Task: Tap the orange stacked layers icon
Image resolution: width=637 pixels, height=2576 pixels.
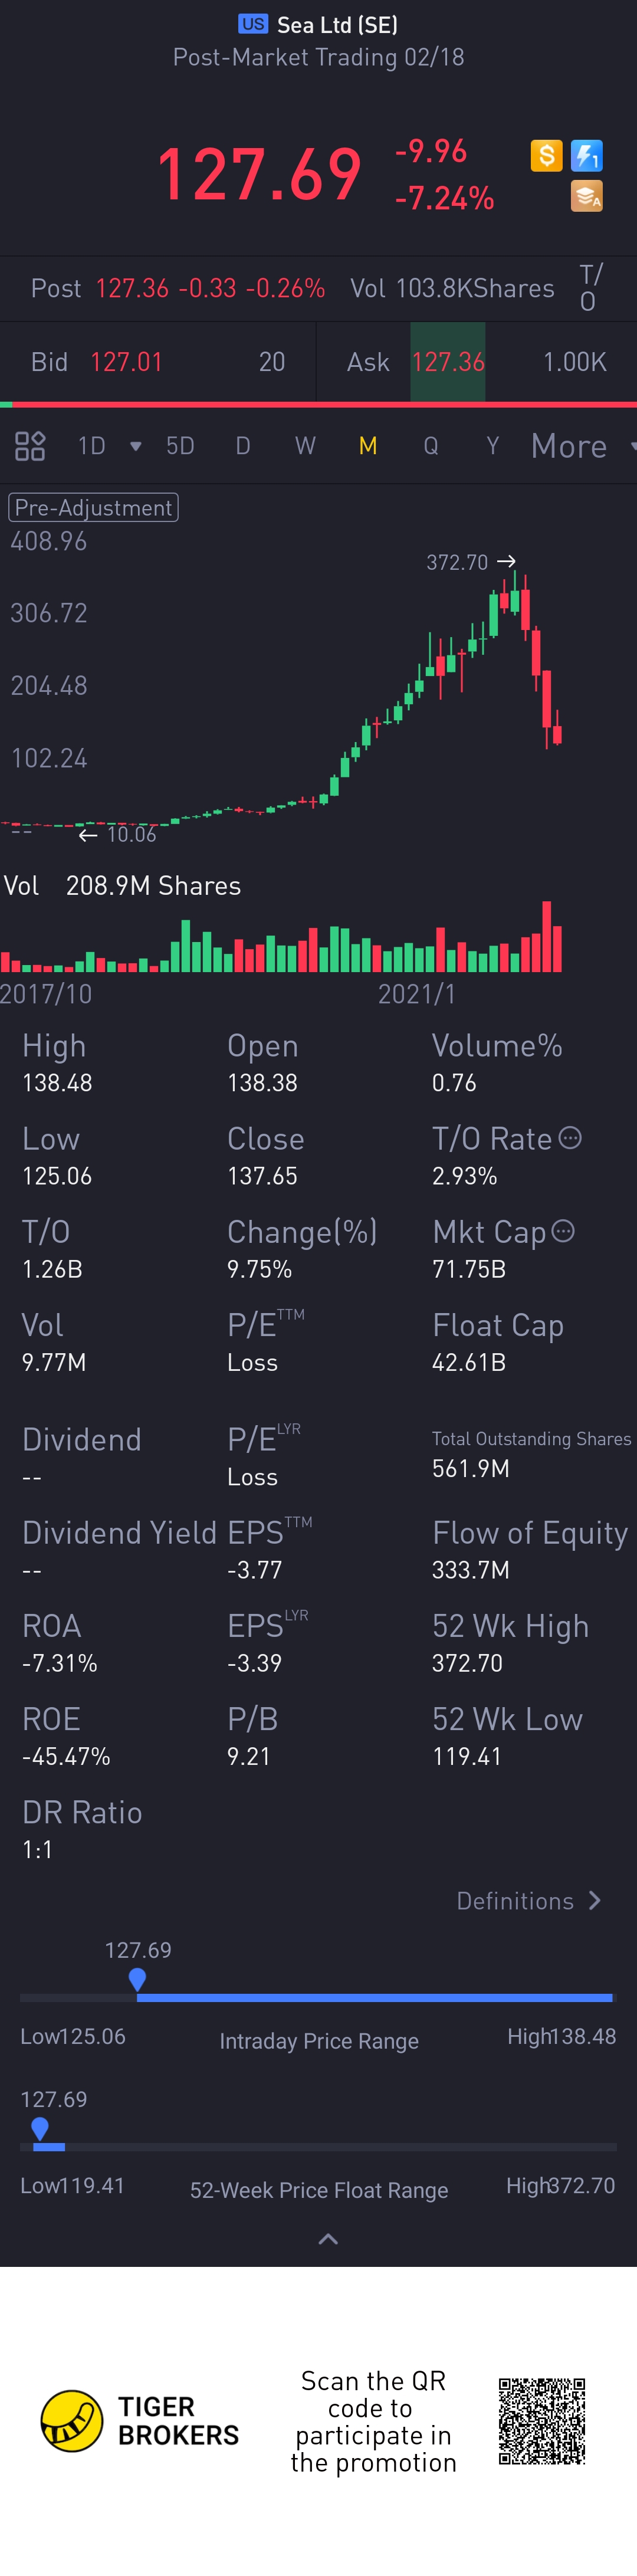Action: click(x=587, y=197)
